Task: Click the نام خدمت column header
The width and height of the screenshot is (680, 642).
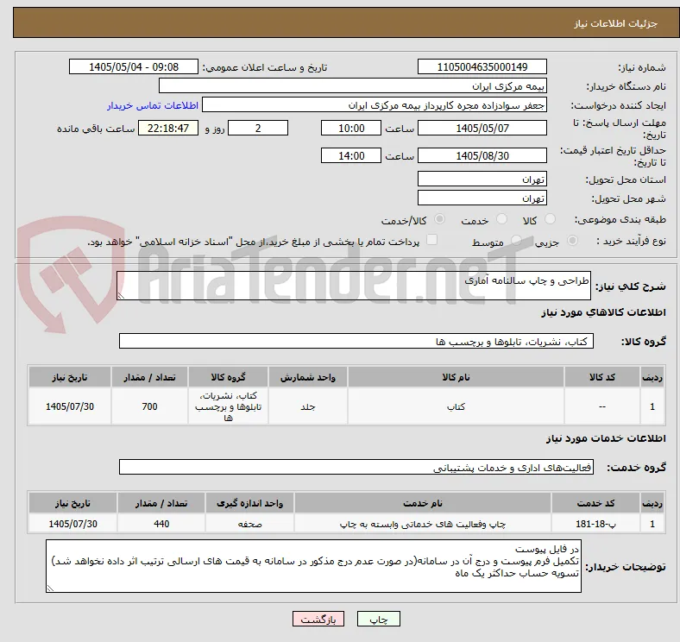Action: point(423,502)
